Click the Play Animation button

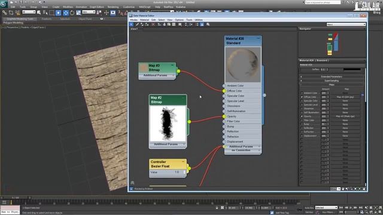351,208
